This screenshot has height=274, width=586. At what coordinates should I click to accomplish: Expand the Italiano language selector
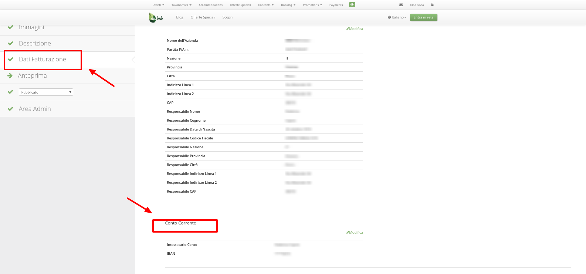pos(397,17)
